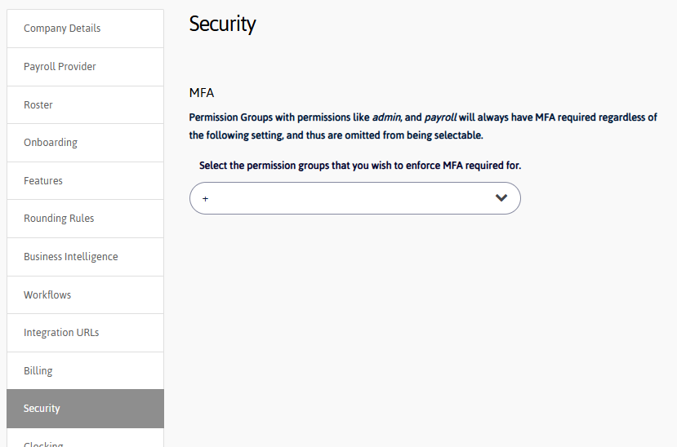Click the plus sign in the permission groups field

pos(206,199)
